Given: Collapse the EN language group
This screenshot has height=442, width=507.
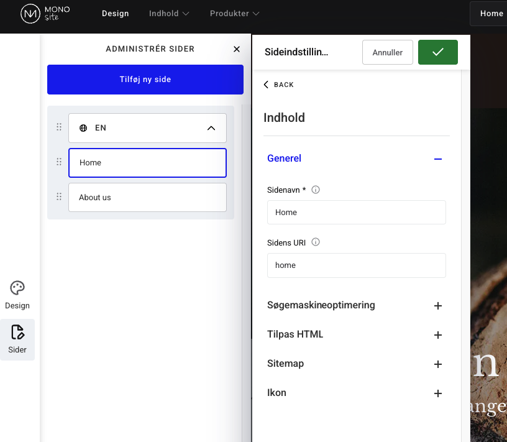Looking at the screenshot, I should tap(211, 128).
